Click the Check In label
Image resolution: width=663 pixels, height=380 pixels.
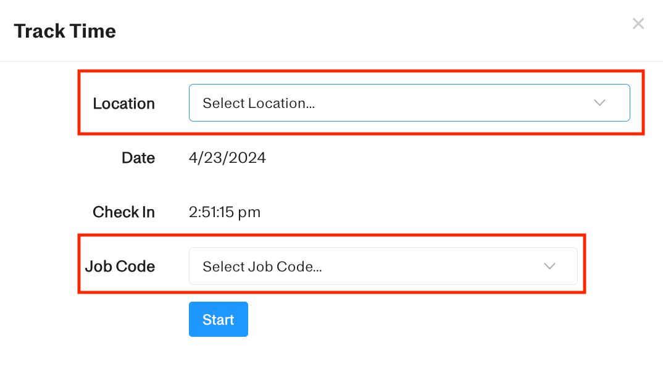coord(123,212)
